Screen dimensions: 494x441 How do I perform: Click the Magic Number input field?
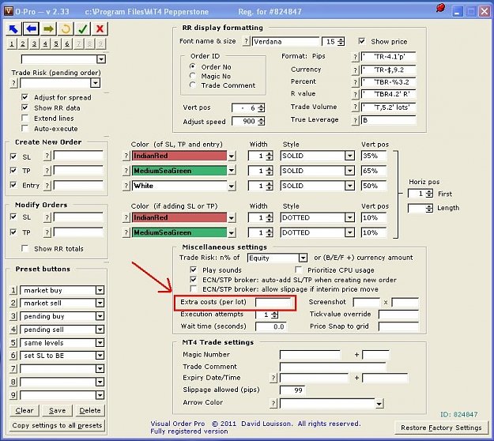[310, 355]
